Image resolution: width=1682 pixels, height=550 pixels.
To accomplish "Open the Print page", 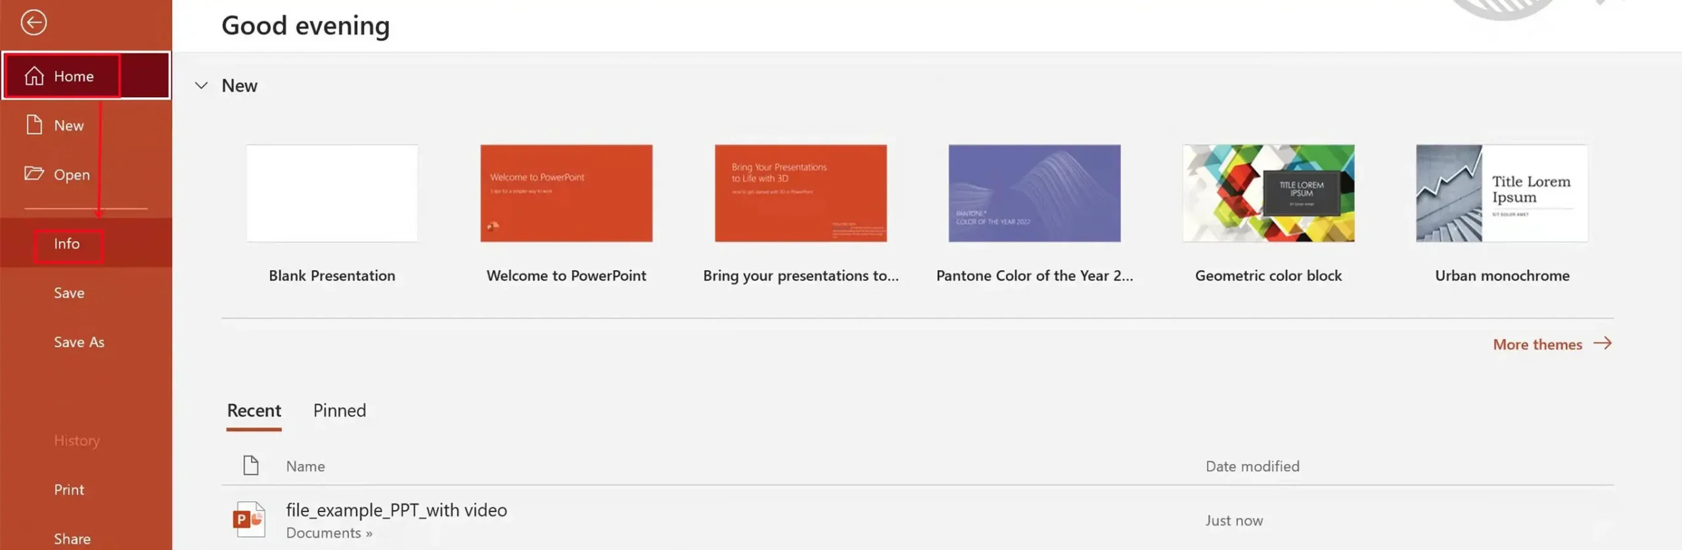I will point(69,490).
